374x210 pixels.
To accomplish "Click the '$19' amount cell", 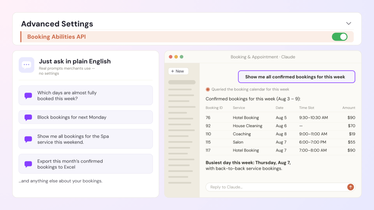I will click(352, 134).
